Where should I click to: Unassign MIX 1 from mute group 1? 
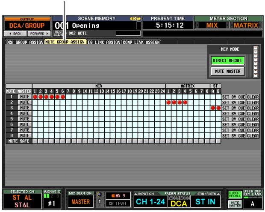pos(35,97)
